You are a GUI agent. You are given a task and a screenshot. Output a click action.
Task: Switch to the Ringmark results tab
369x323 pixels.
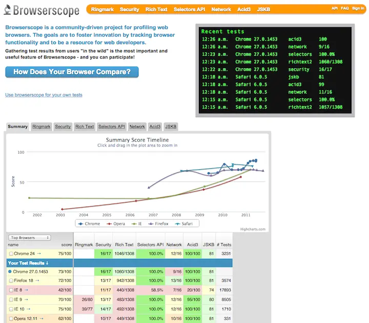[42, 127]
